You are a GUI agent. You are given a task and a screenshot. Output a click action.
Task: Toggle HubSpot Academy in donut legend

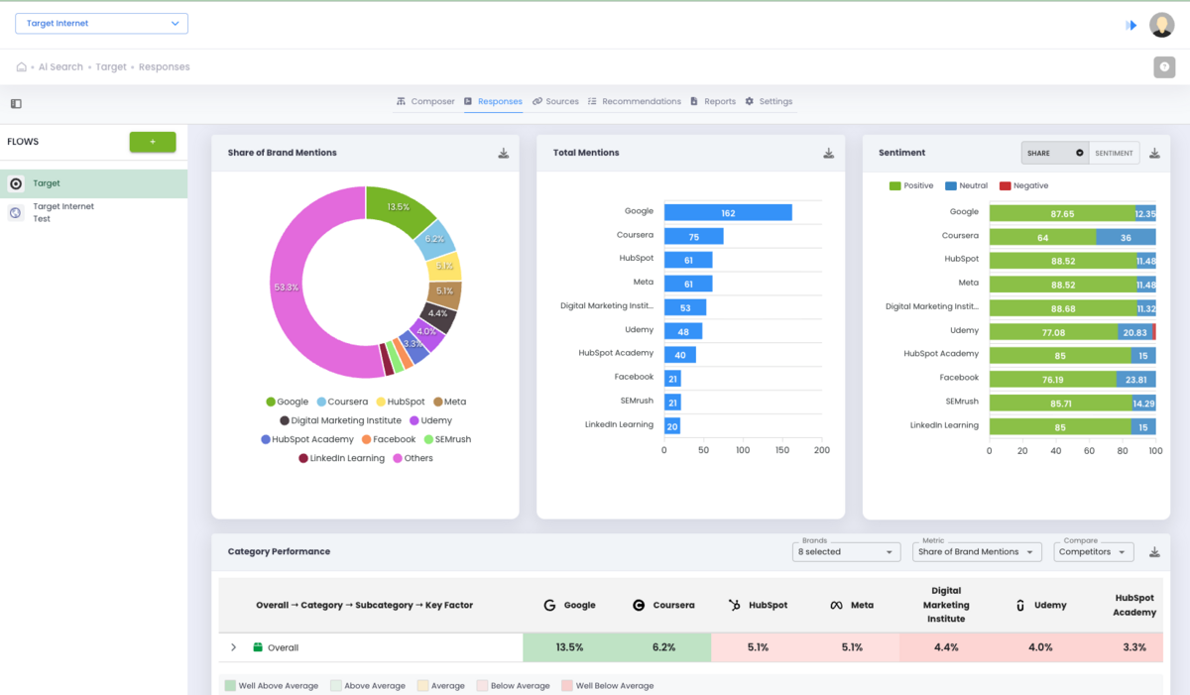coord(307,439)
